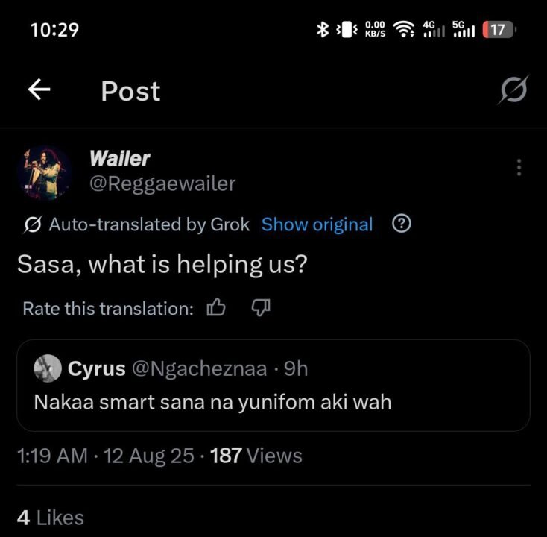Open Cyrus's profile avatar in quoted post
The image size is (547, 537).
click(x=48, y=368)
